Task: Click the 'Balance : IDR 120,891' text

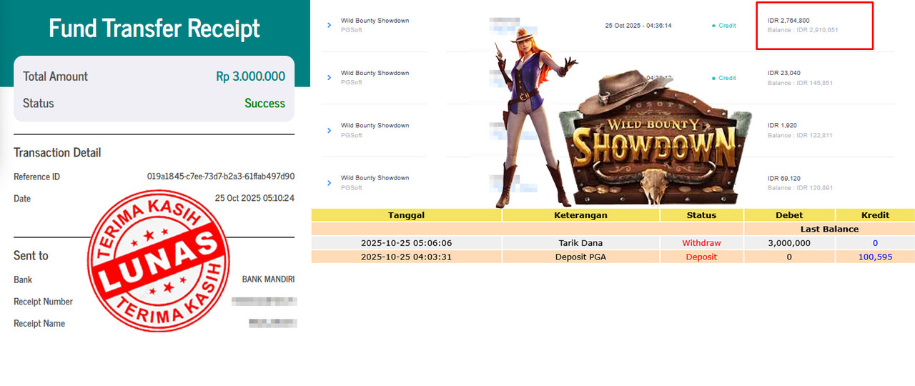Action: coord(800,187)
